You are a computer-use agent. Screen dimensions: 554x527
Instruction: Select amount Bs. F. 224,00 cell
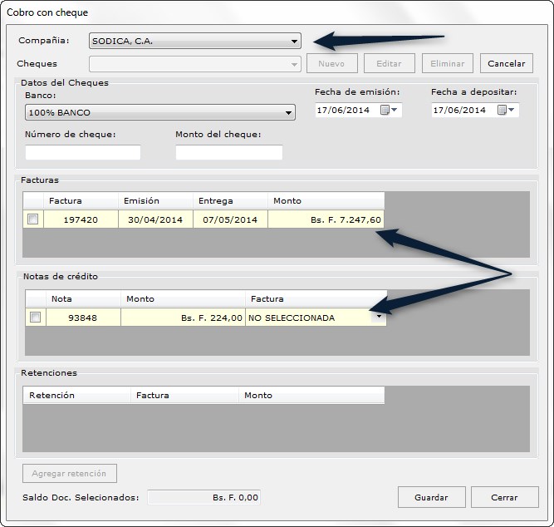point(183,318)
